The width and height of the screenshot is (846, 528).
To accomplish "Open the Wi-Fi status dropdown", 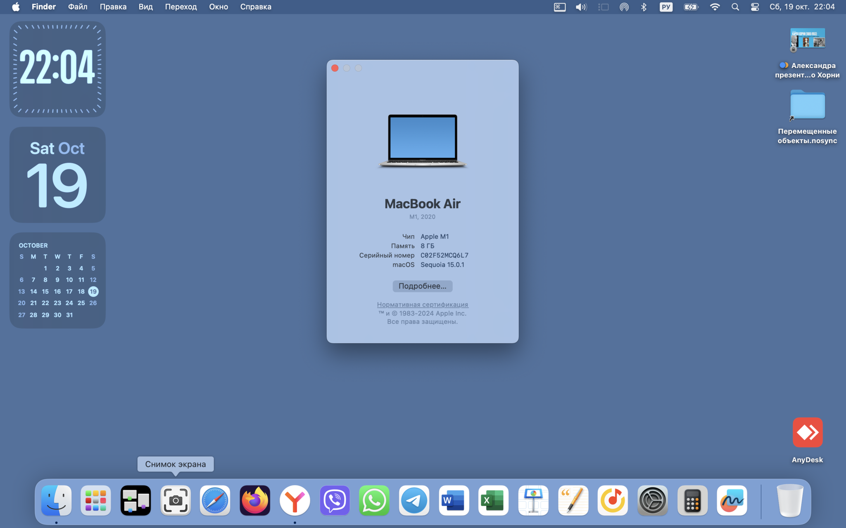I will pyautogui.click(x=715, y=7).
